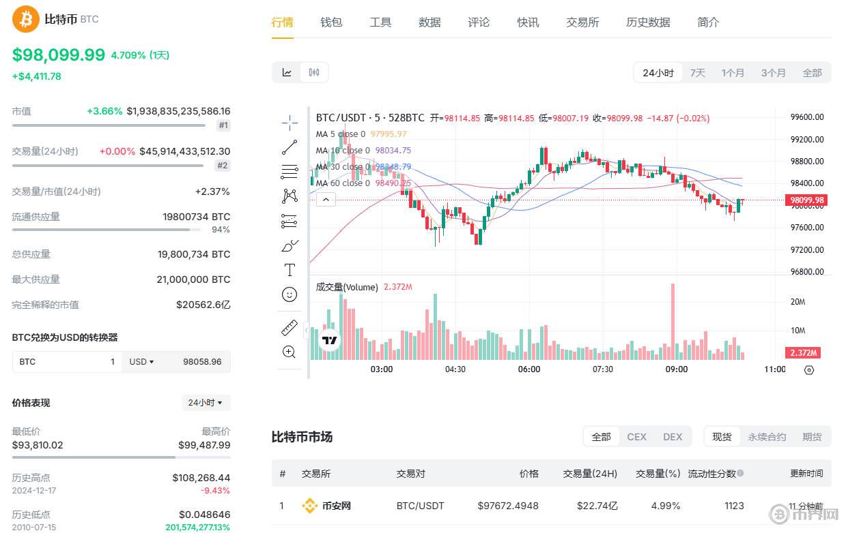The width and height of the screenshot is (846, 533).
Task: Collapse the MA indicator legend
Action: tap(326, 199)
